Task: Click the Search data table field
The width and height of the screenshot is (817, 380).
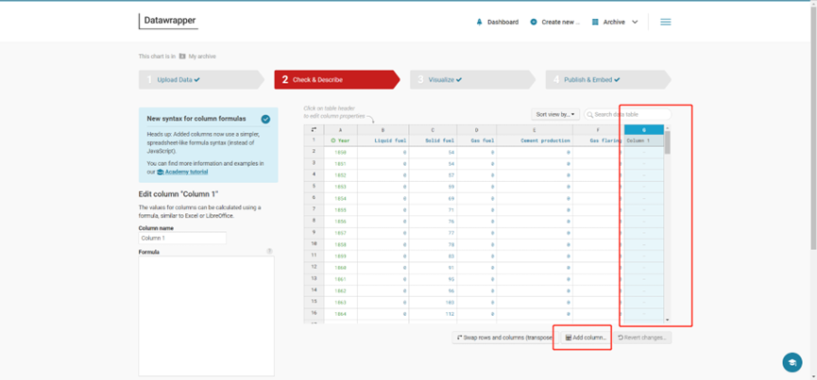Action: [x=627, y=114]
